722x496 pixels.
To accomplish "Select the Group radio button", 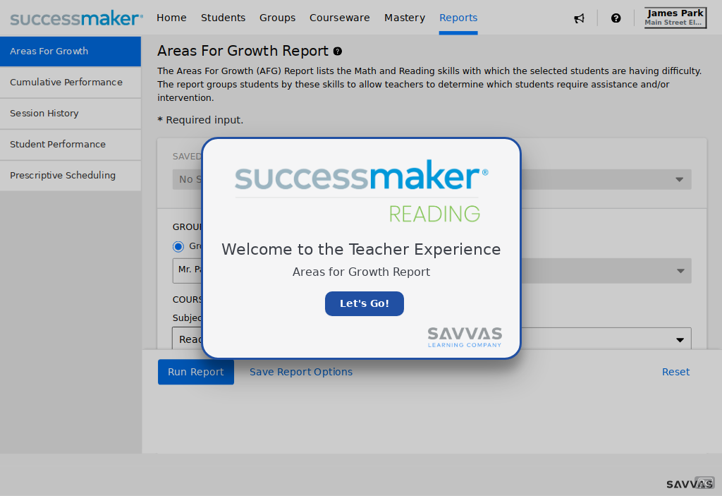I will pyautogui.click(x=178, y=247).
